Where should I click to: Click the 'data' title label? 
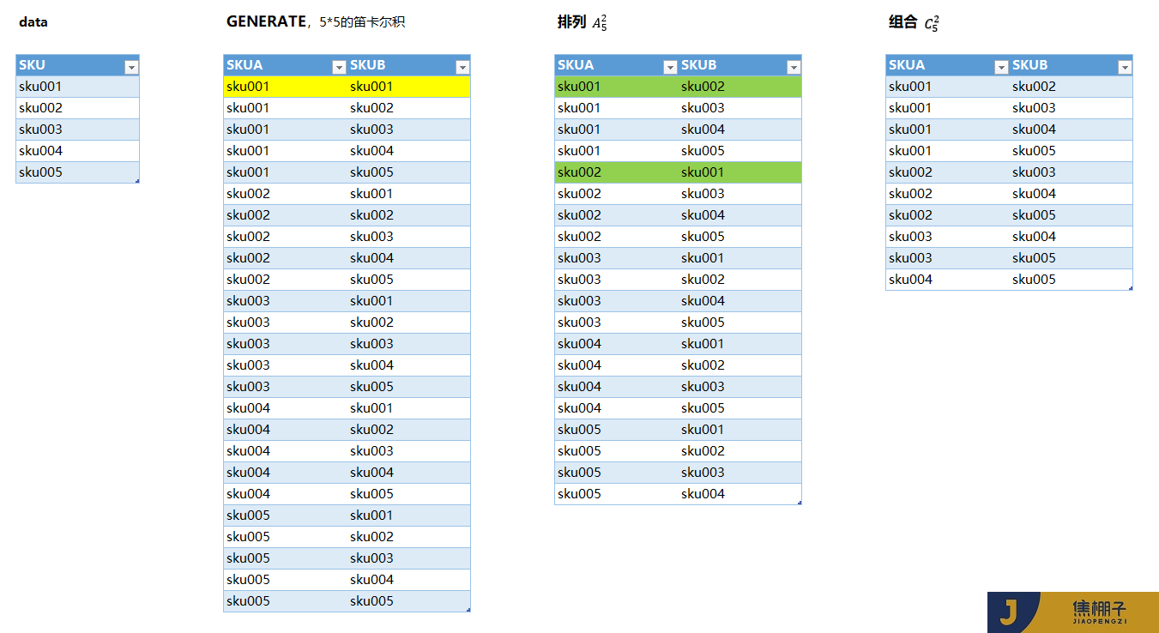point(33,22)
